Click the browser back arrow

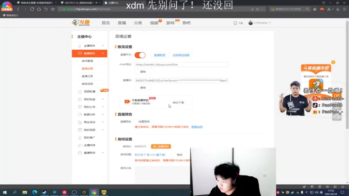point(18,9)
